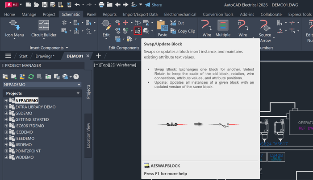
Task: Expand the EXTRA LIBRARY DEMO tree node
Action: 6,107
